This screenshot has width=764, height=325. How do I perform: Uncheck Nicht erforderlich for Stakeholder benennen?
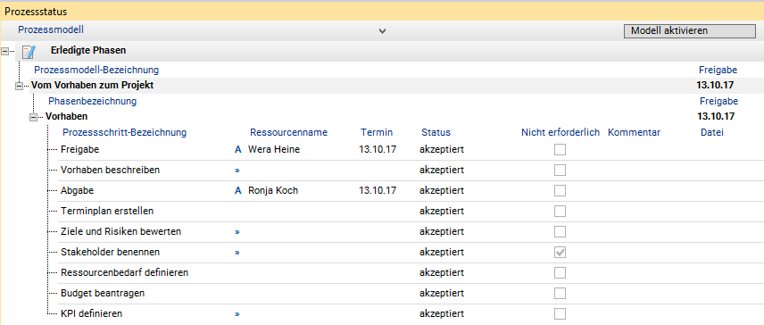[x=561, y=253]
